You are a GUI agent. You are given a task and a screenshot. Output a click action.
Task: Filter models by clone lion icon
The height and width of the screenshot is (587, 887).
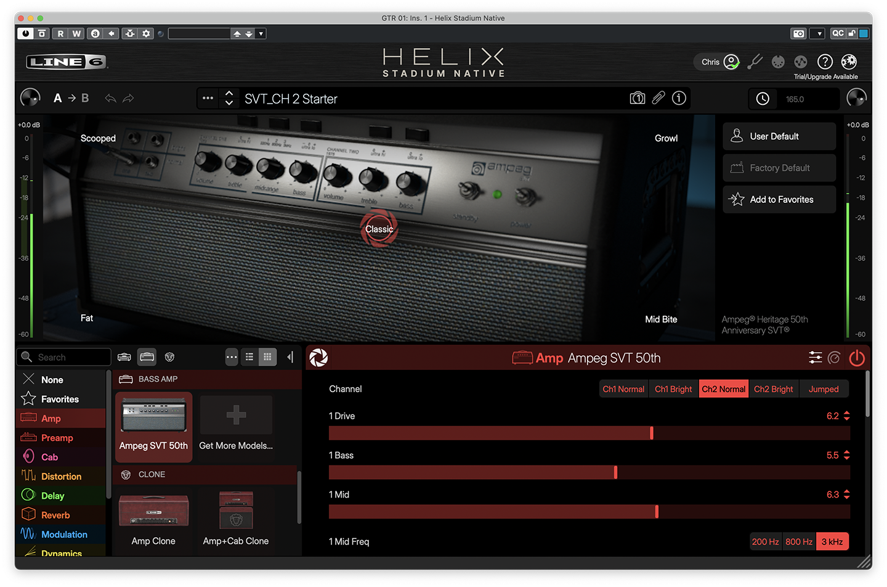(x=169, y=357)
